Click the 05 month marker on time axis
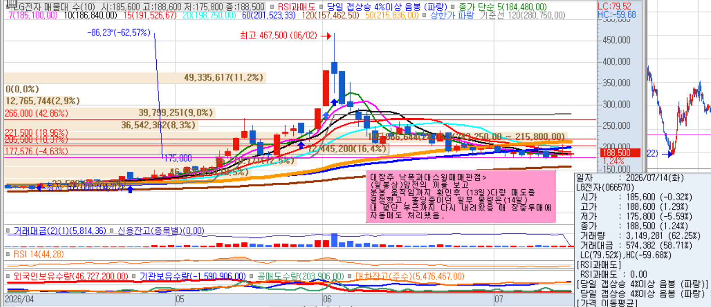Screen dimensions: 711x307 pyautogui.click(x=180, y=300)
